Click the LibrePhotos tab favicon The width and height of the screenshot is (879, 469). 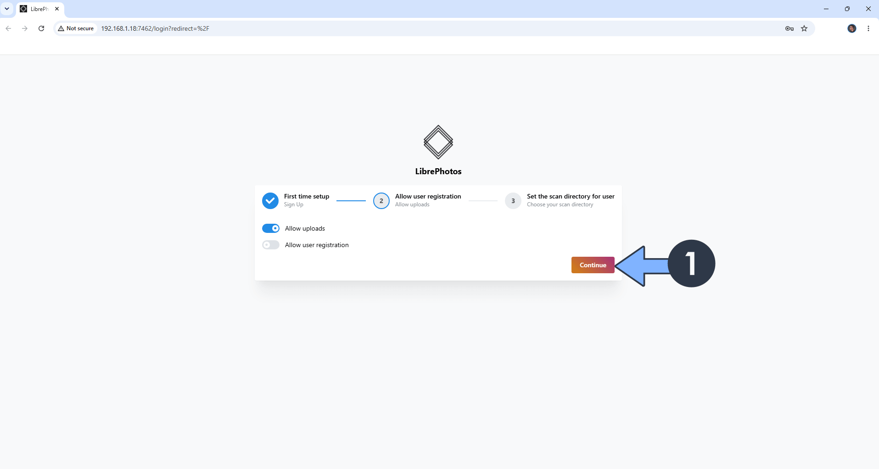pyautogui.click(x=23, y=9)
